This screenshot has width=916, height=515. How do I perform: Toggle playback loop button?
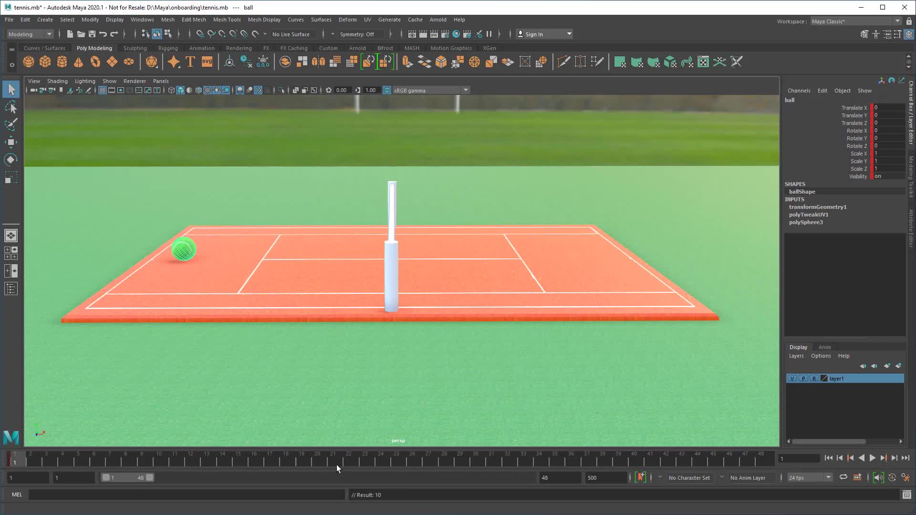pyautogui.click(x=843, y=477)
